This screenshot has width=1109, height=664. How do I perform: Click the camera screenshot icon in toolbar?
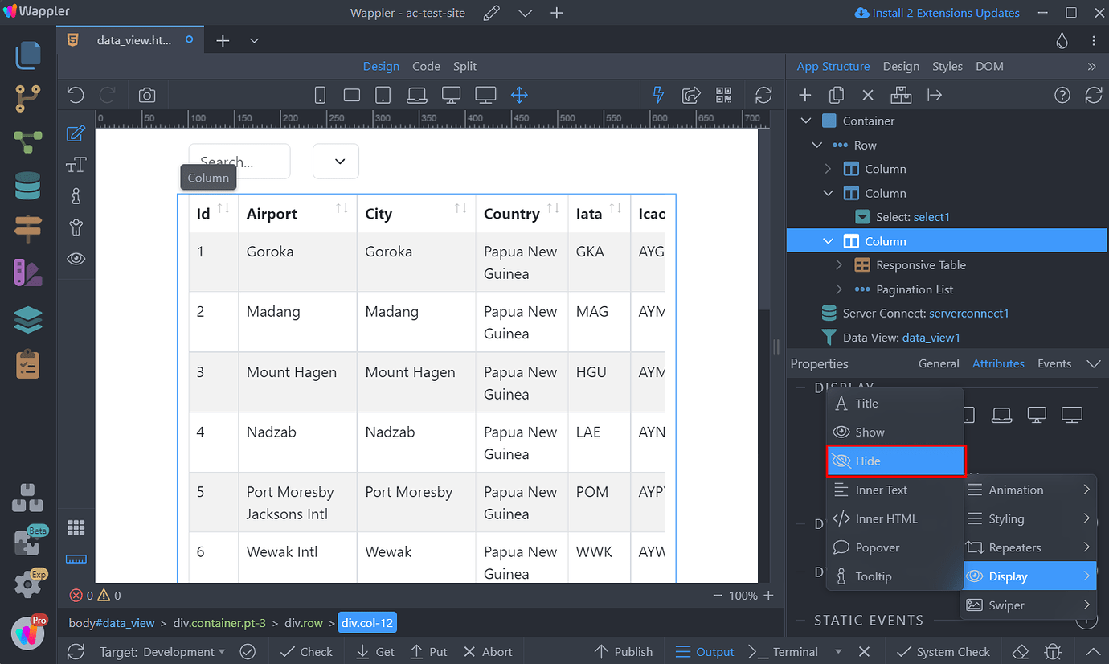pyautogui.click(x=147, y=96)
